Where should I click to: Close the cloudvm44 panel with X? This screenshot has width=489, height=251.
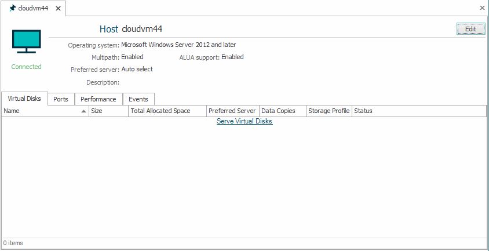(x=482, y=8)
